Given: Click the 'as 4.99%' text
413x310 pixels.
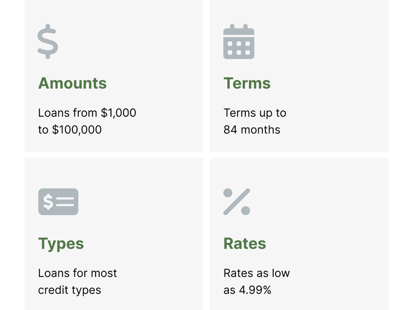Looking at the screenshot, I should 247,290.
